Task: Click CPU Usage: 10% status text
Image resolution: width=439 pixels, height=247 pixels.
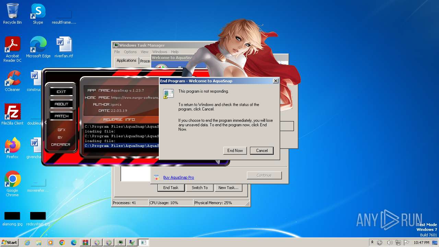Action: 171,203
